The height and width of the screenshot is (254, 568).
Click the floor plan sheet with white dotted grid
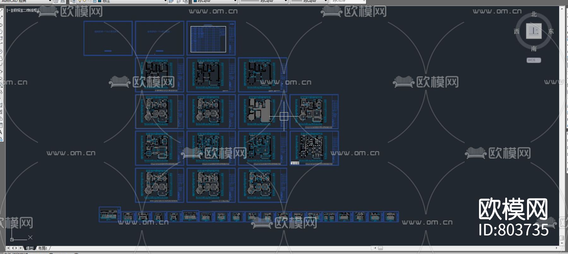pyautogui.click(x=314, y=148)
